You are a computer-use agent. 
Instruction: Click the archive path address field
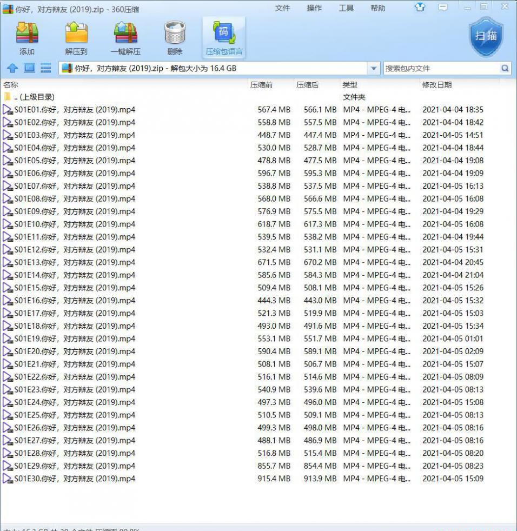pos(215,69)
